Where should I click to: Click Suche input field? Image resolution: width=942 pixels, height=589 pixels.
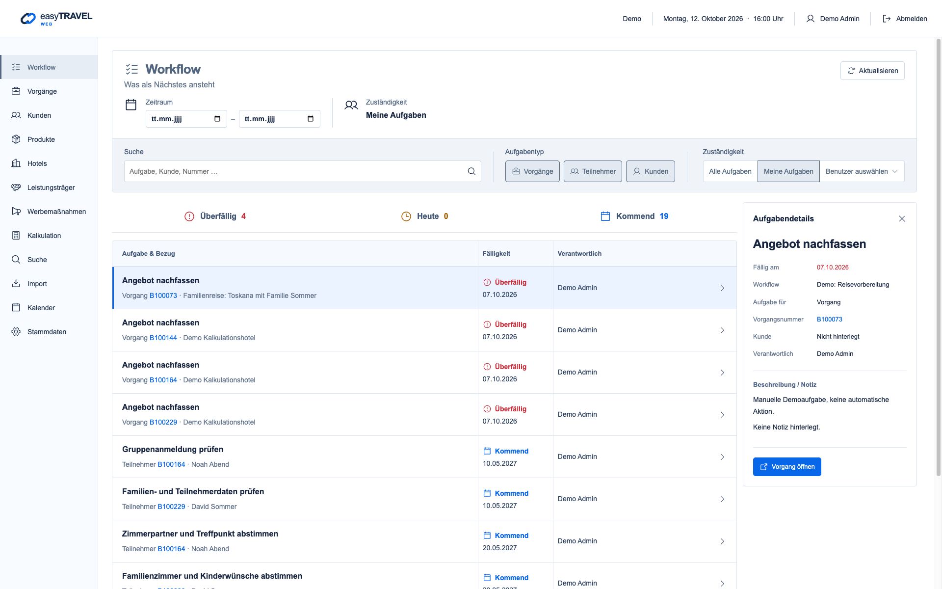pos(302,171)
